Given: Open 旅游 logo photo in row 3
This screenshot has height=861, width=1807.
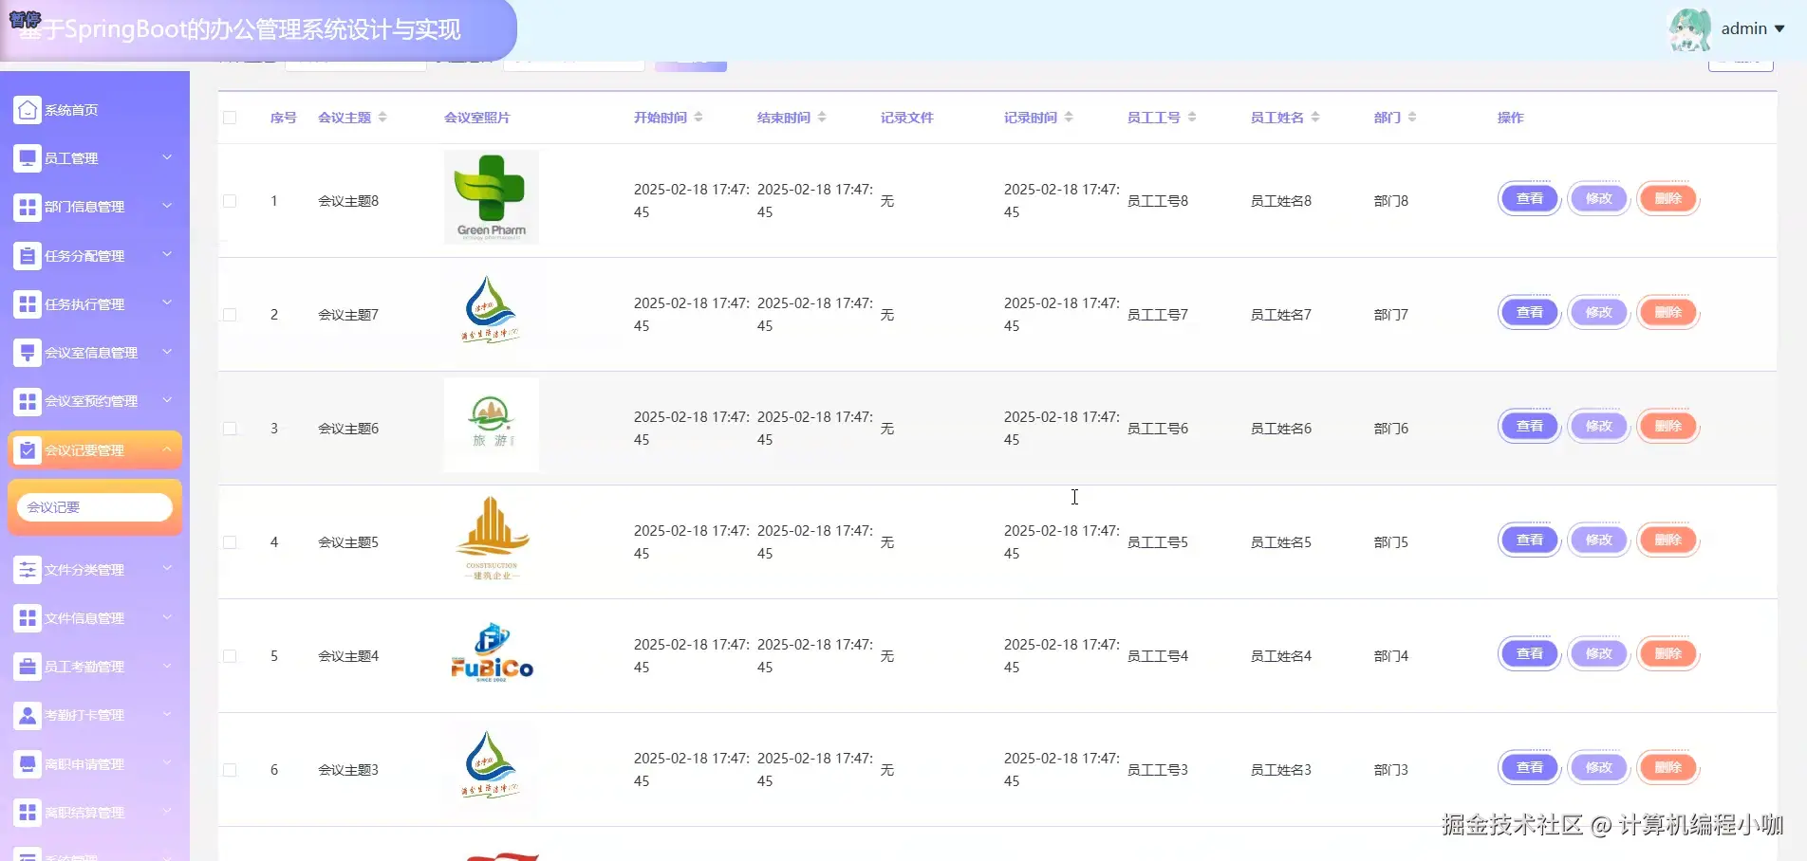Looking at the screenshot, I should pos(492,425).
